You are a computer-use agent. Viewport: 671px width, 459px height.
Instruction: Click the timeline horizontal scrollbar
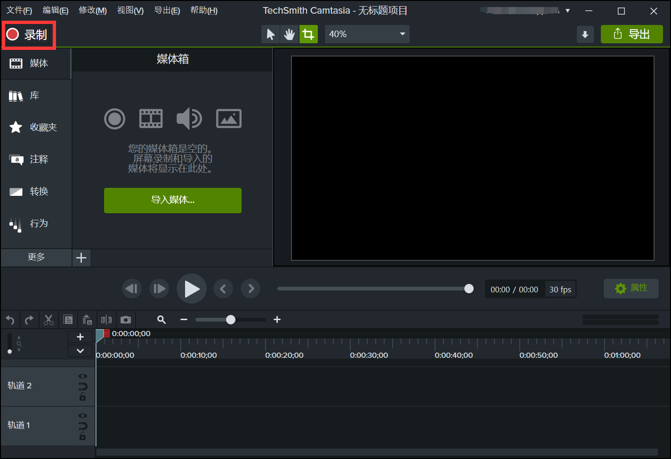pyautogui.click(x=377, y=452)
